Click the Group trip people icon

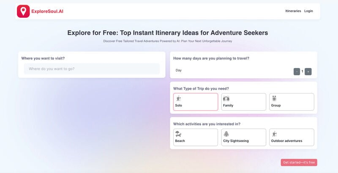click(x=274, y=99)
